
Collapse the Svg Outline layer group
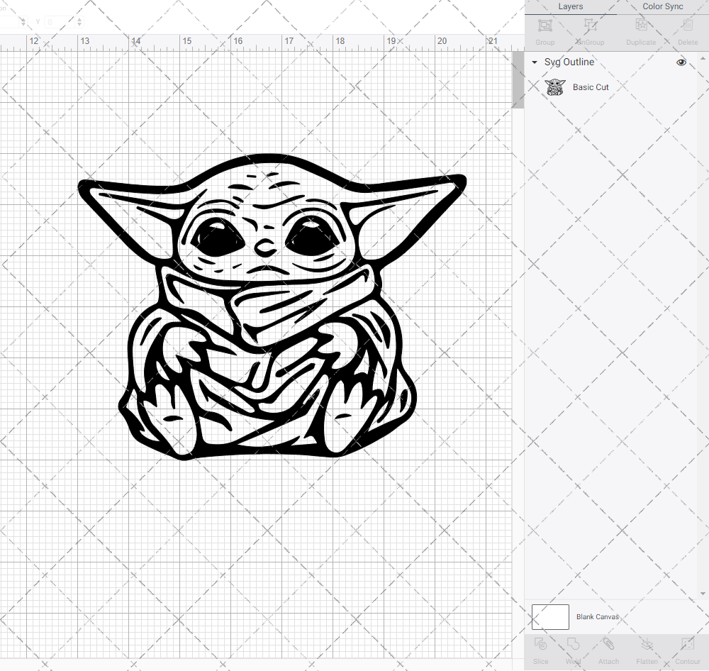pos(535,62)
